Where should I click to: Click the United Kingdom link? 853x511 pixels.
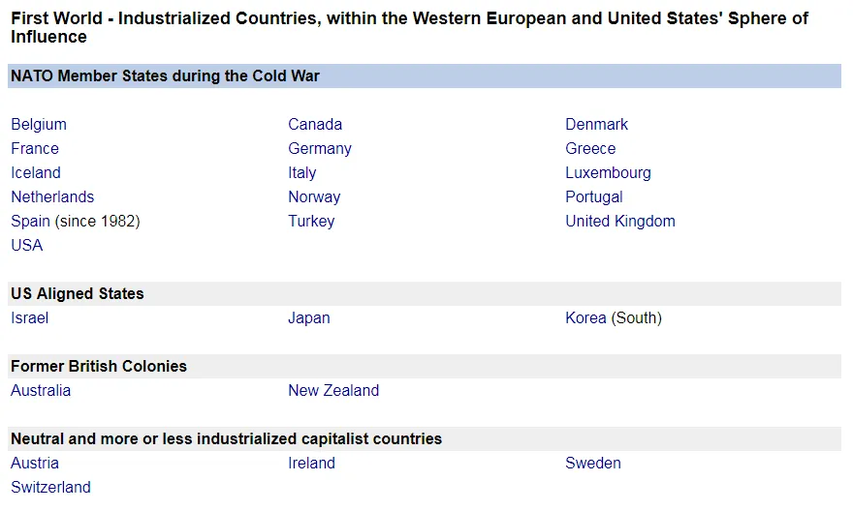click(620, 222)
